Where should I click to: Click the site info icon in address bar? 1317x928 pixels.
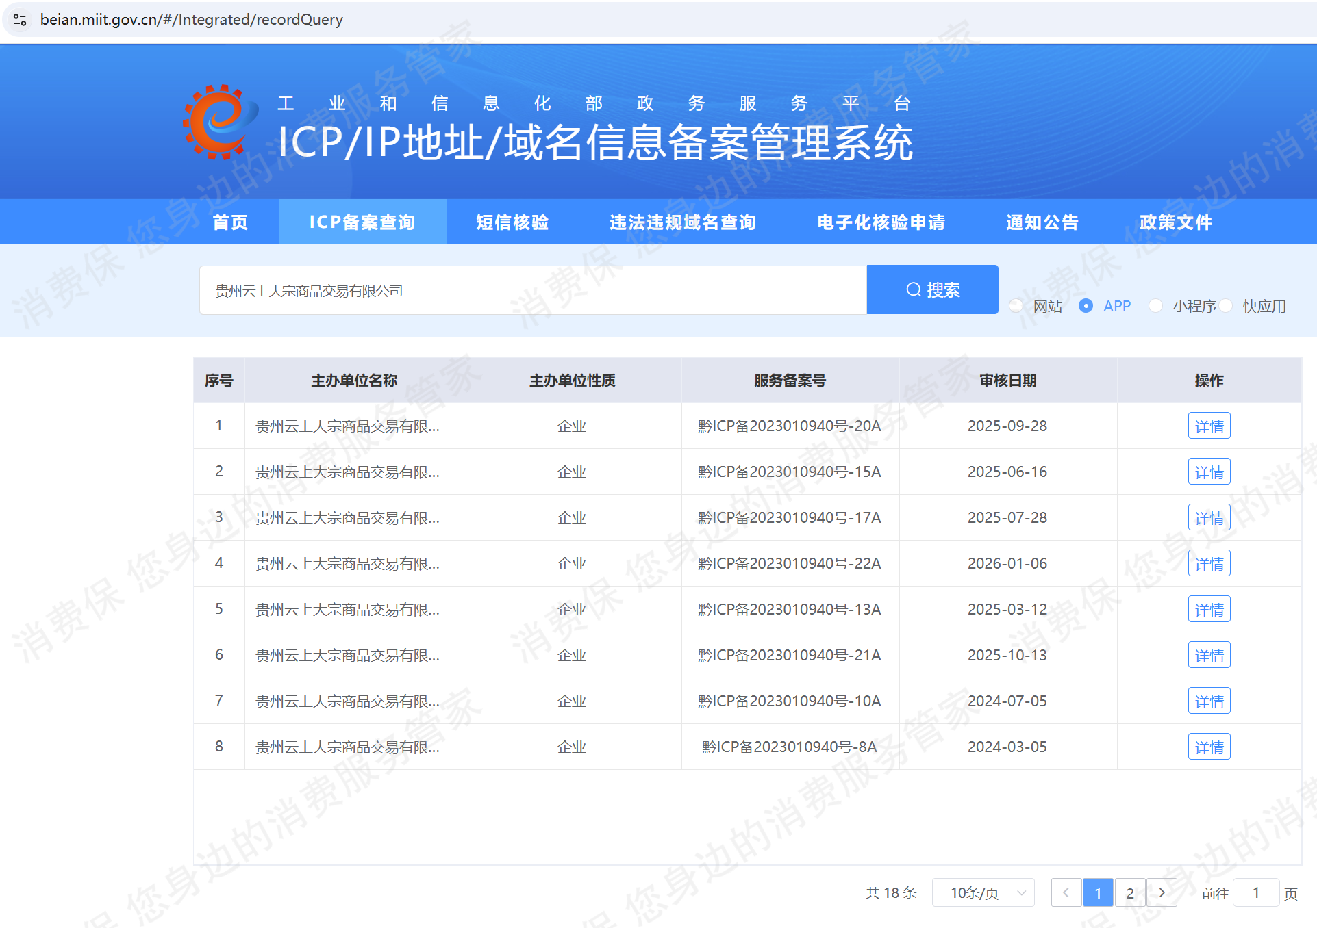[20, 20]
